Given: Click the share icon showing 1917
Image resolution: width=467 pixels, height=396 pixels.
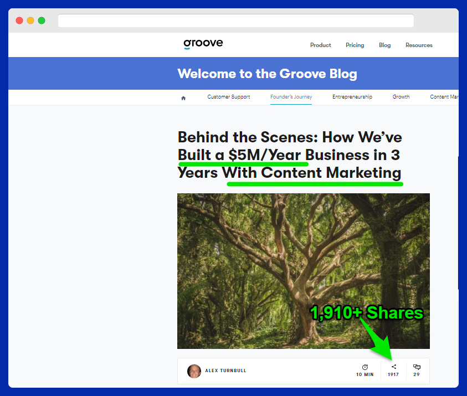Looking at the screenshot, I should click(x=394, y=367).
